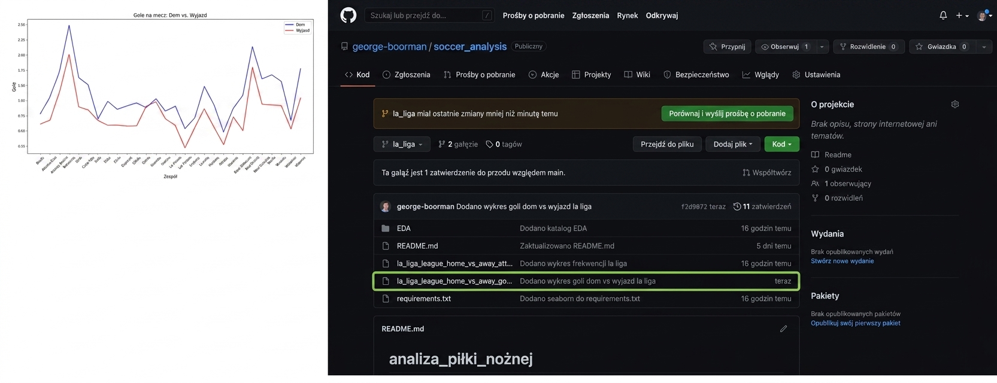Open the requirements.txt file
This screenshot has height=383, width=997.
[x=424, y=299]
